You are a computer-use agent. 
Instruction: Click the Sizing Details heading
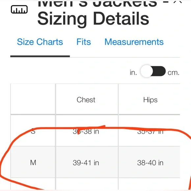click(93, 19)
